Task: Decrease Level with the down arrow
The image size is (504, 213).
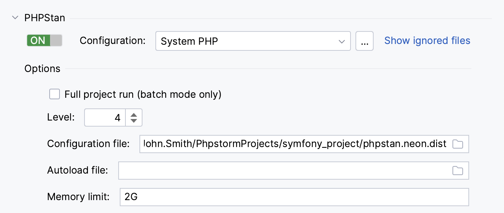Action: (x=133, y=121)
